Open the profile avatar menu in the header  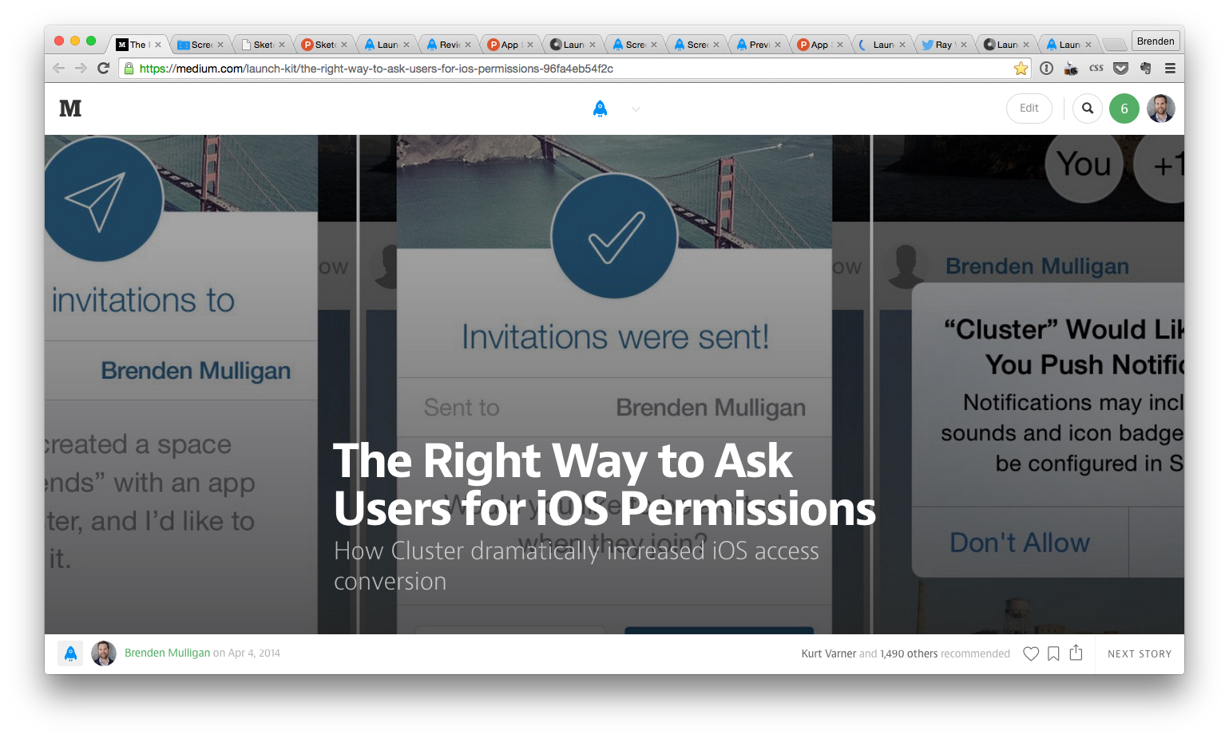click(1161, 109)
